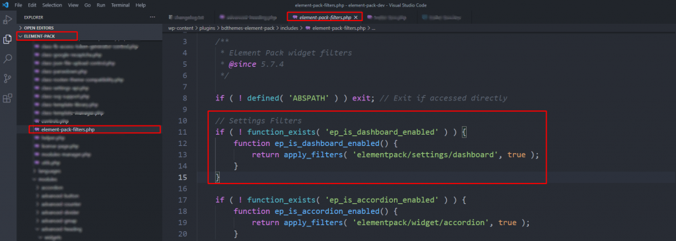Click the EXPLORER panel title
Screen dimensions: 676x241
34,17
